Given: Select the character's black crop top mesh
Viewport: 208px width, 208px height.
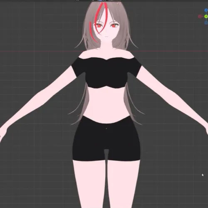Looking at the screenshot, I should [x=106, y=73].
